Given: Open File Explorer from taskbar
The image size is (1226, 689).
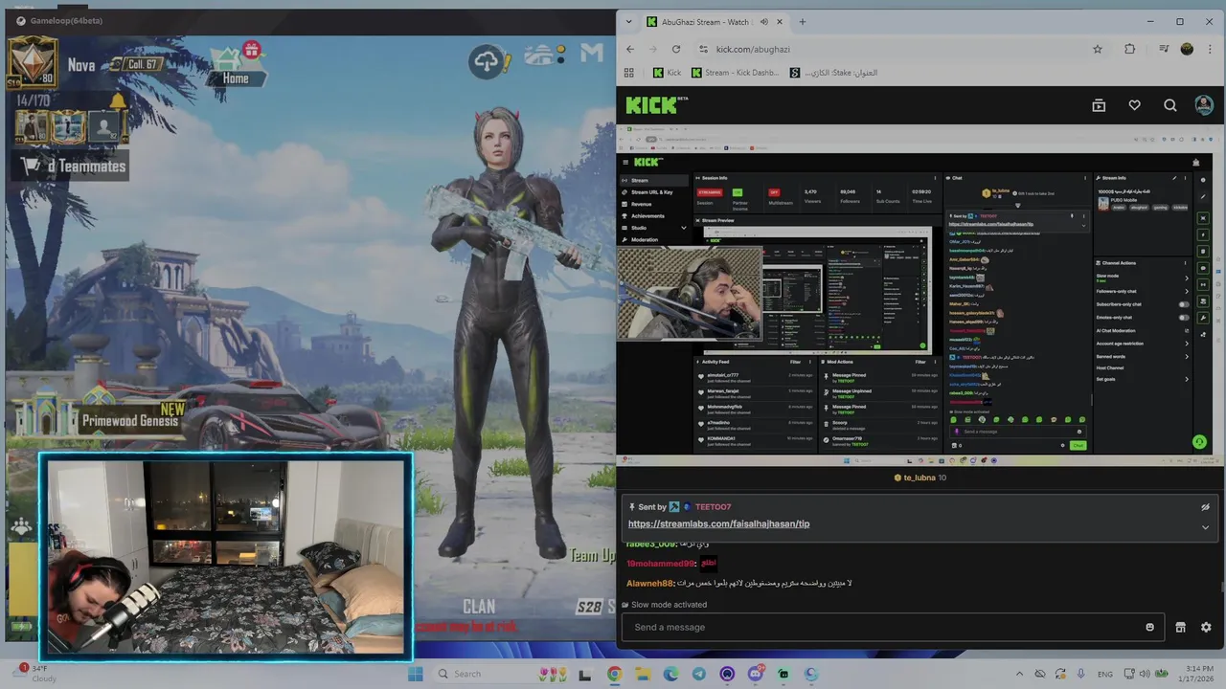Looking at the screenshot, I should click(x=643, y=674).
